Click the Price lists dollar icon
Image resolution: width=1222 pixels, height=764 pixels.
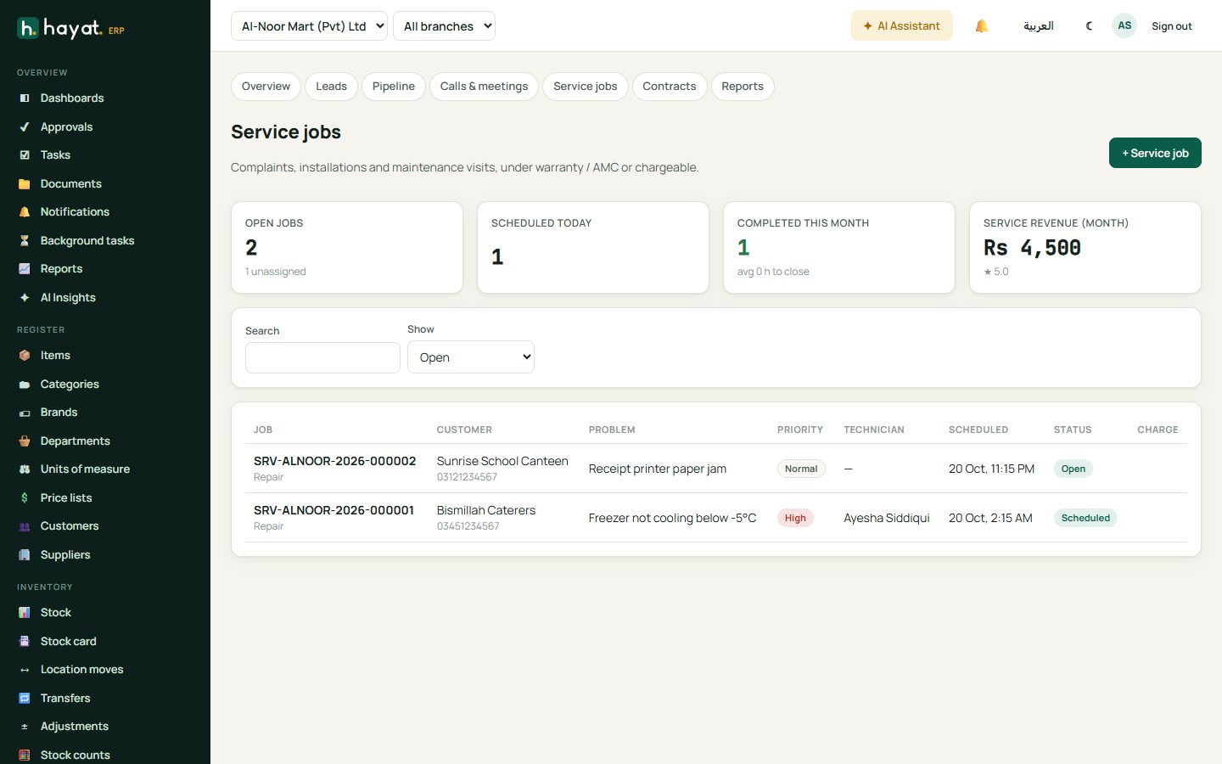[x=25, y=498]
